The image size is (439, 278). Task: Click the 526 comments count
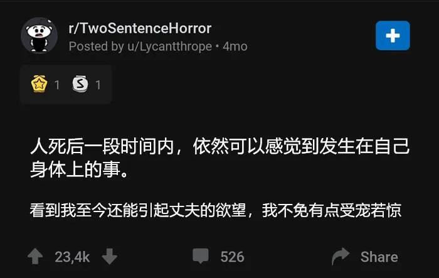pyautogui.click(x=232, y=257)
